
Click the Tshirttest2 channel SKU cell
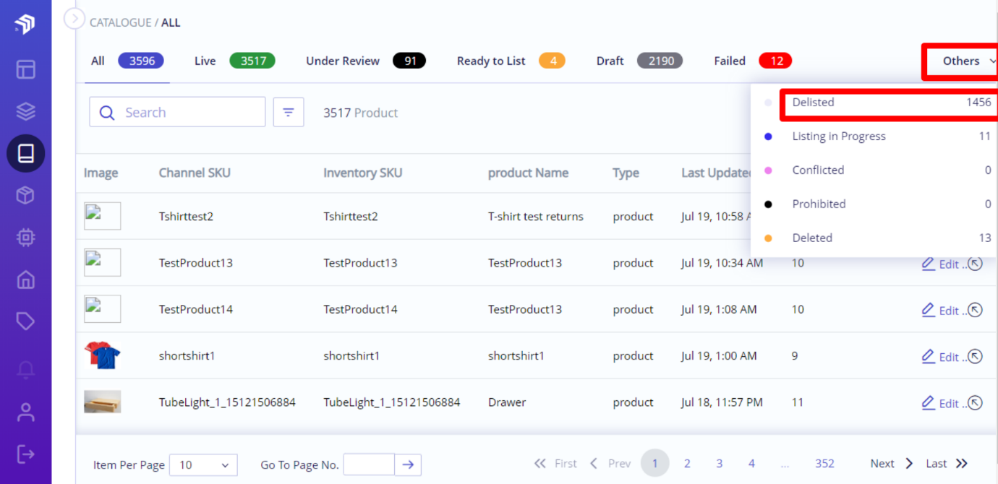pyautogui.click(x=187, y=216)
